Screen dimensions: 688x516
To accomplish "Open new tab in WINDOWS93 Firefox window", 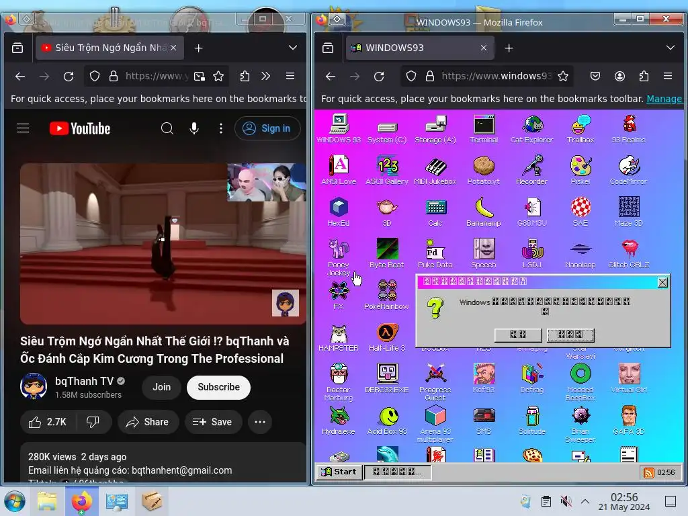I will pyautogui.click(x=509, y=48).
